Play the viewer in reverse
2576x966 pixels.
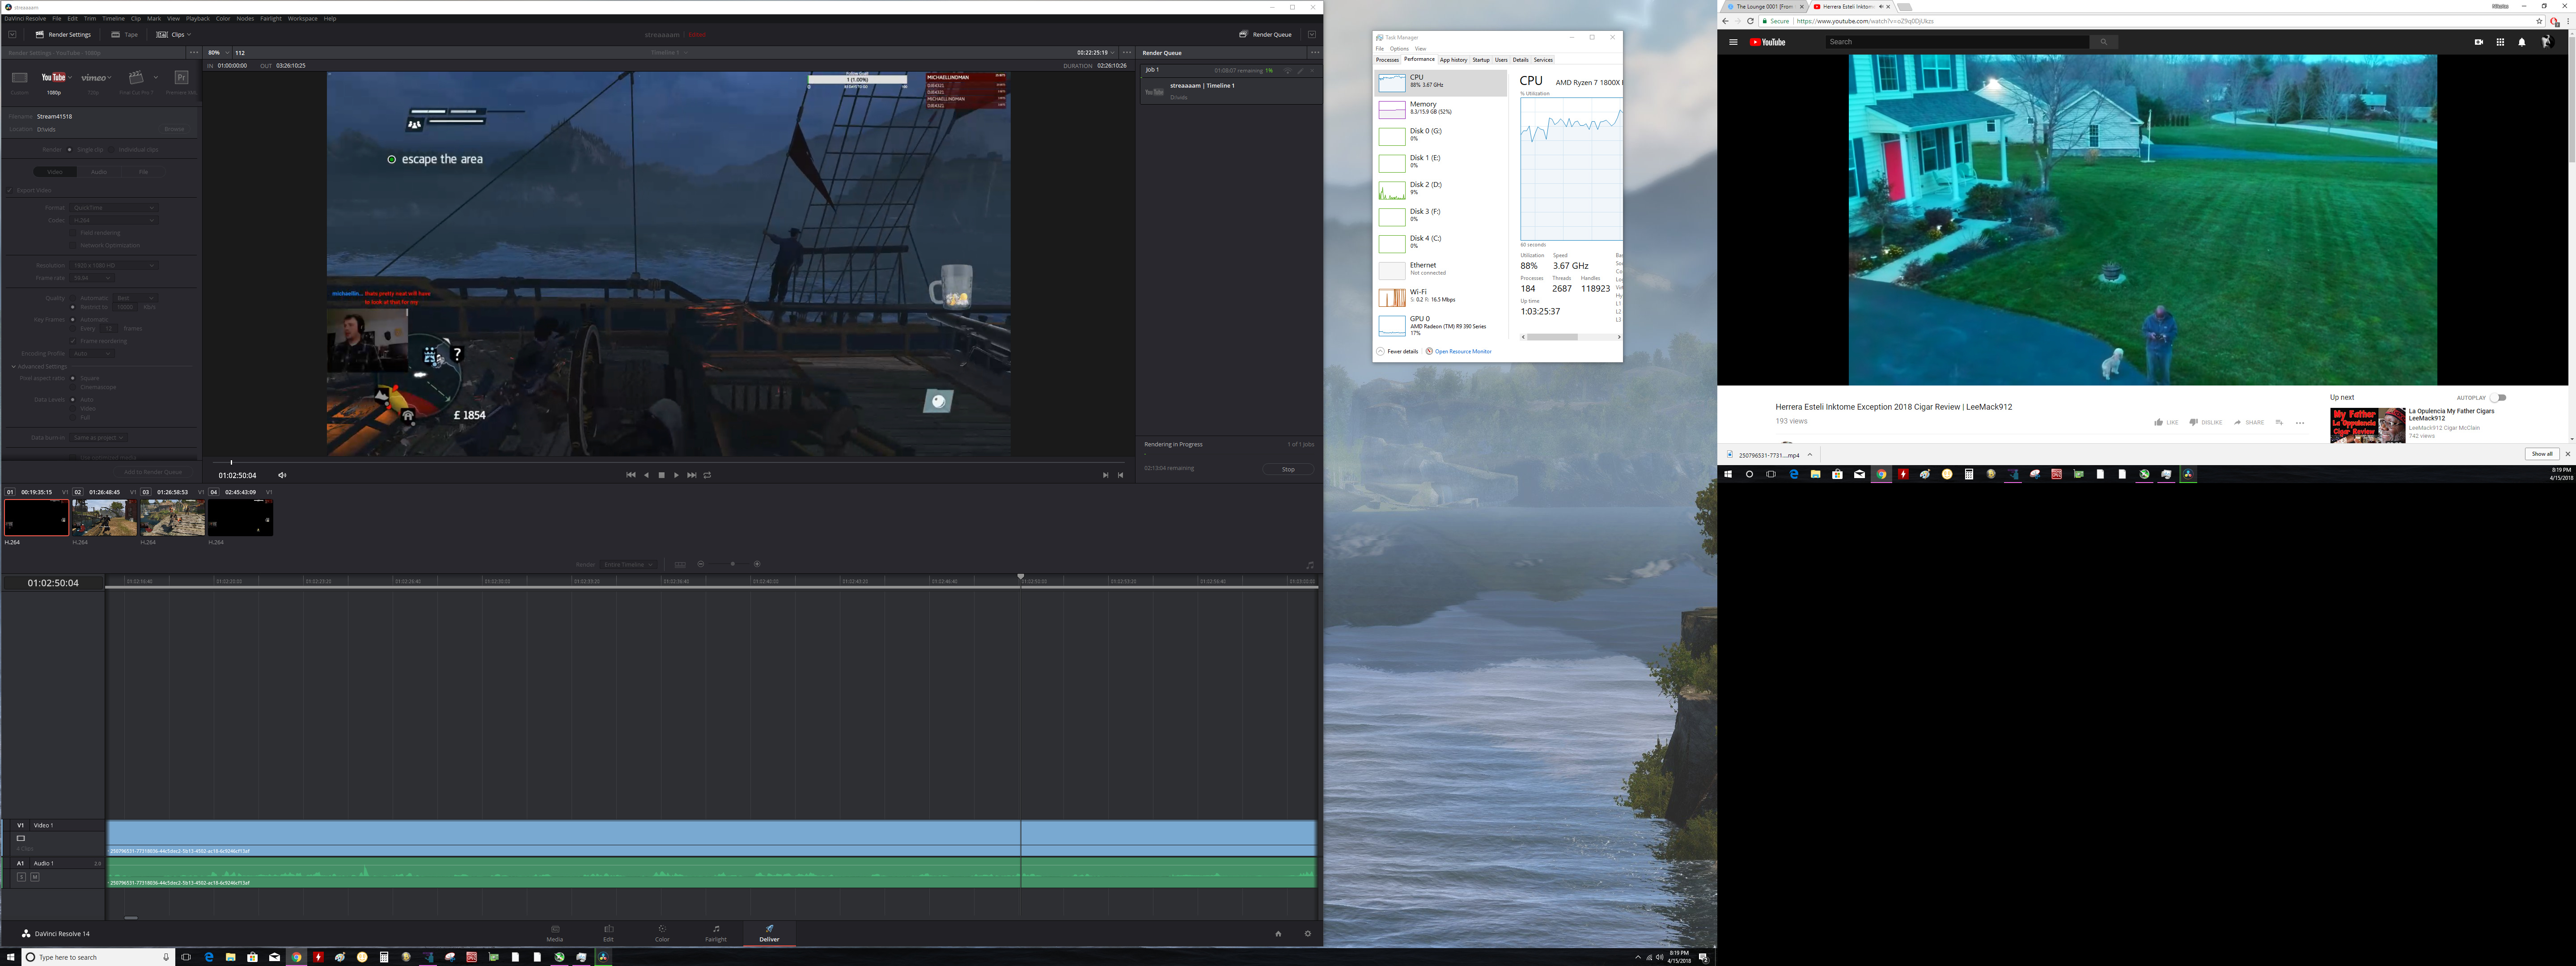click(x=646, y=475)
